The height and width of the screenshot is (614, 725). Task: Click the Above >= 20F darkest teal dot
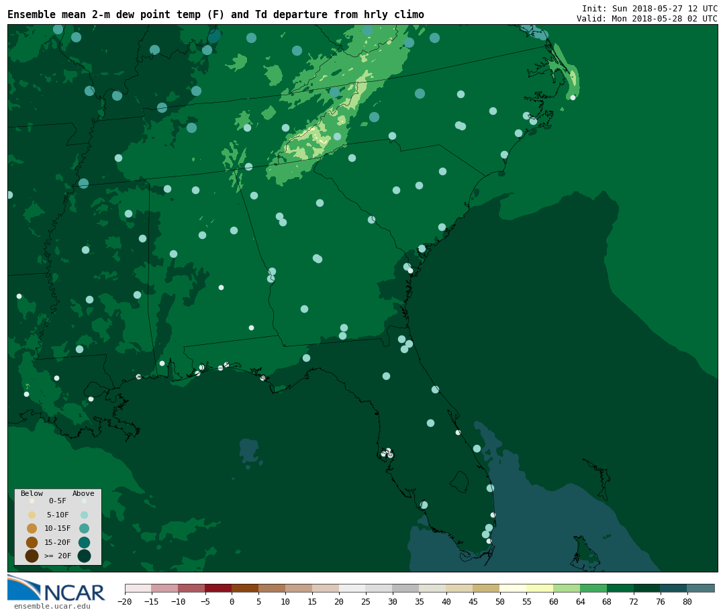coord(84,556)
